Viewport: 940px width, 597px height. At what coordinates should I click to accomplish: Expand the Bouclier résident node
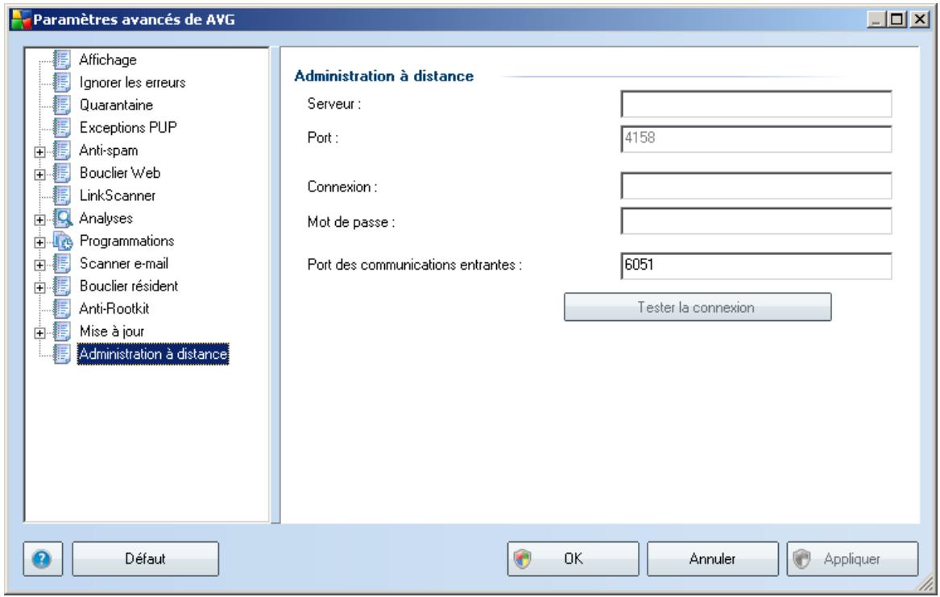[x=39, y=288]
